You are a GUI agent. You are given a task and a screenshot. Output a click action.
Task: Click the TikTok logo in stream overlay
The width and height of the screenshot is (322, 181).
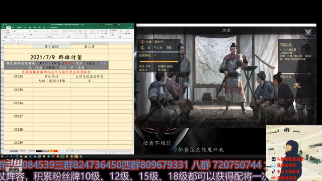273,171
